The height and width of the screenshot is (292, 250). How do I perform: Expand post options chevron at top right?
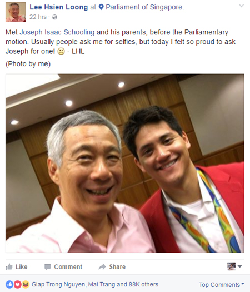tap(242, 6)
